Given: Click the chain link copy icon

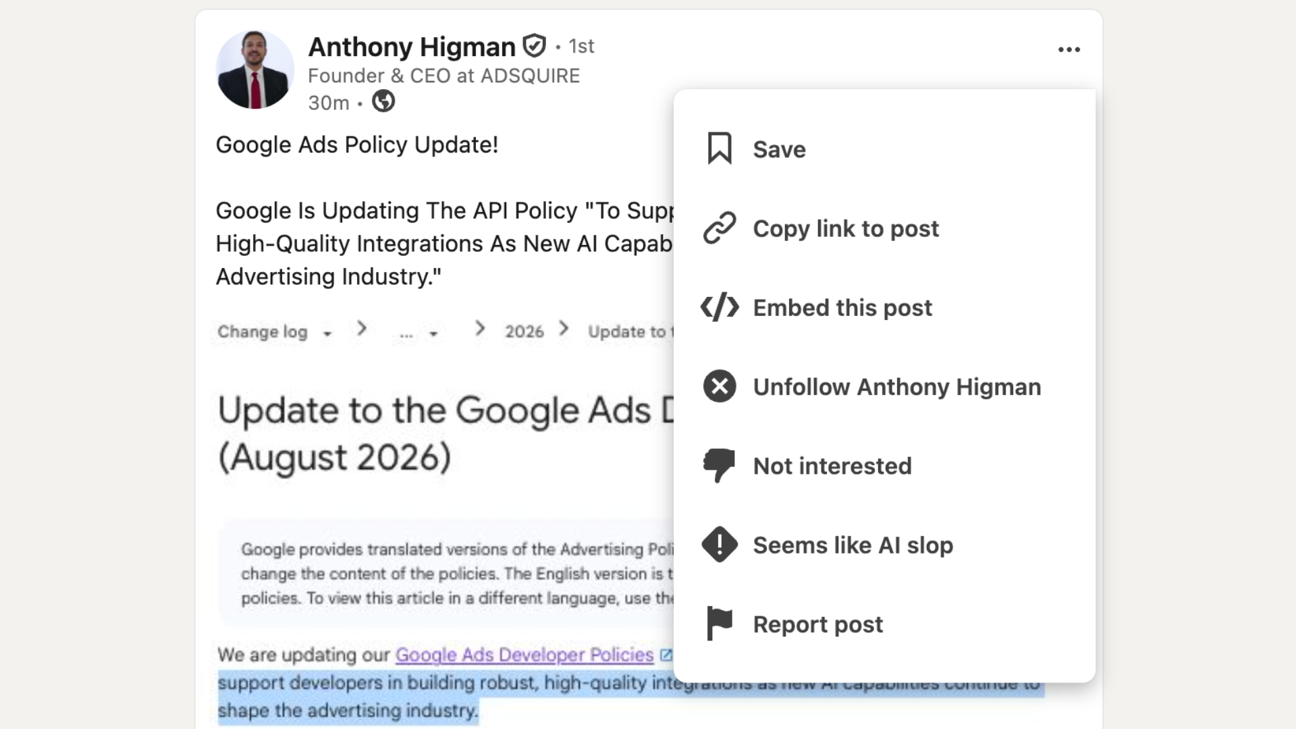Looking at the screenshot, I should (720, 228).
